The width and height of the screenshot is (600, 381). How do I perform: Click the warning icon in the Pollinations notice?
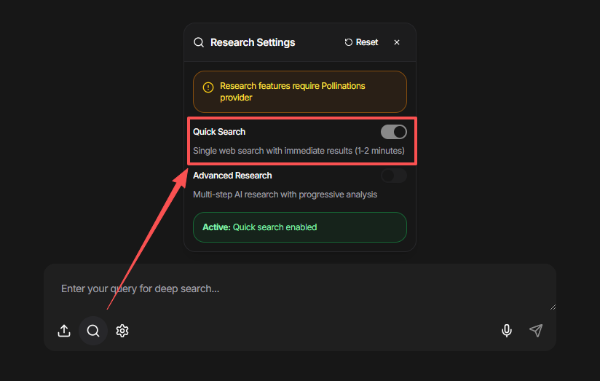(208, 87)
